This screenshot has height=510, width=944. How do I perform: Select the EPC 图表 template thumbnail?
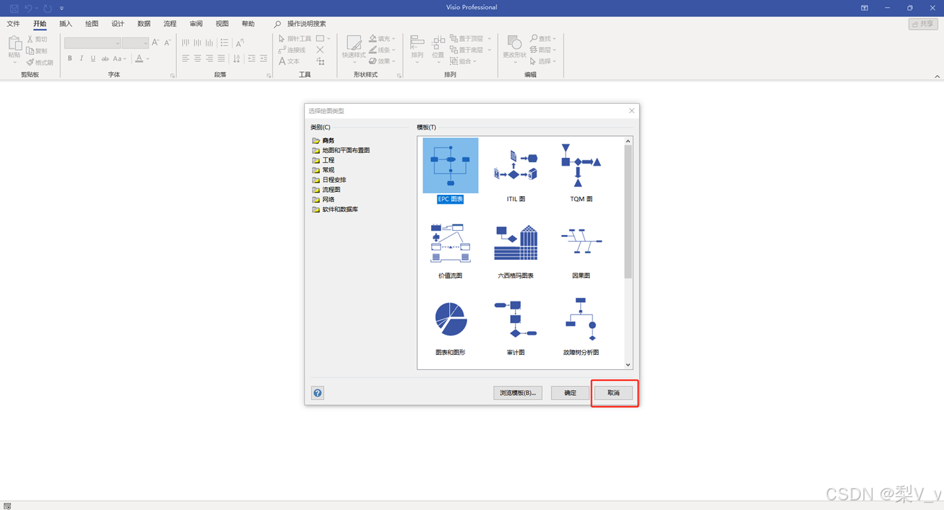(x=451, y=166)
